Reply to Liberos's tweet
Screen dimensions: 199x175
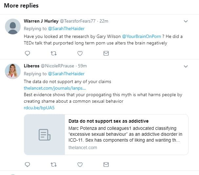point(28,164)
